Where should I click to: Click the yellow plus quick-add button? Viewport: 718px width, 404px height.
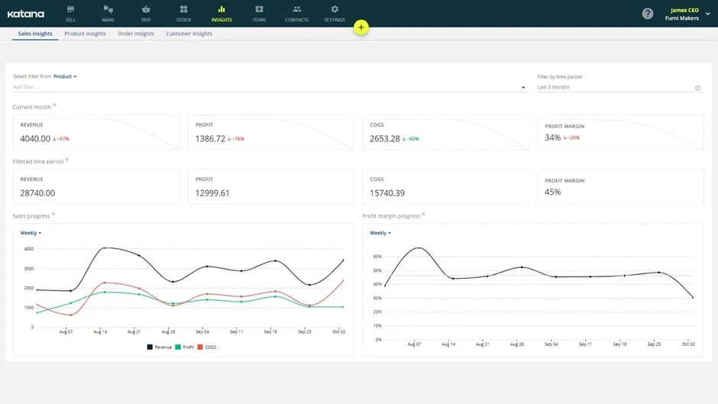[361, 27]
